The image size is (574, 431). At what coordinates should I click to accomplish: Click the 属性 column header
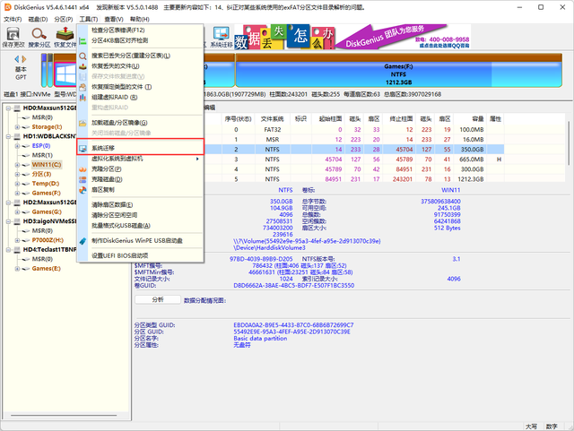[495, 119]
